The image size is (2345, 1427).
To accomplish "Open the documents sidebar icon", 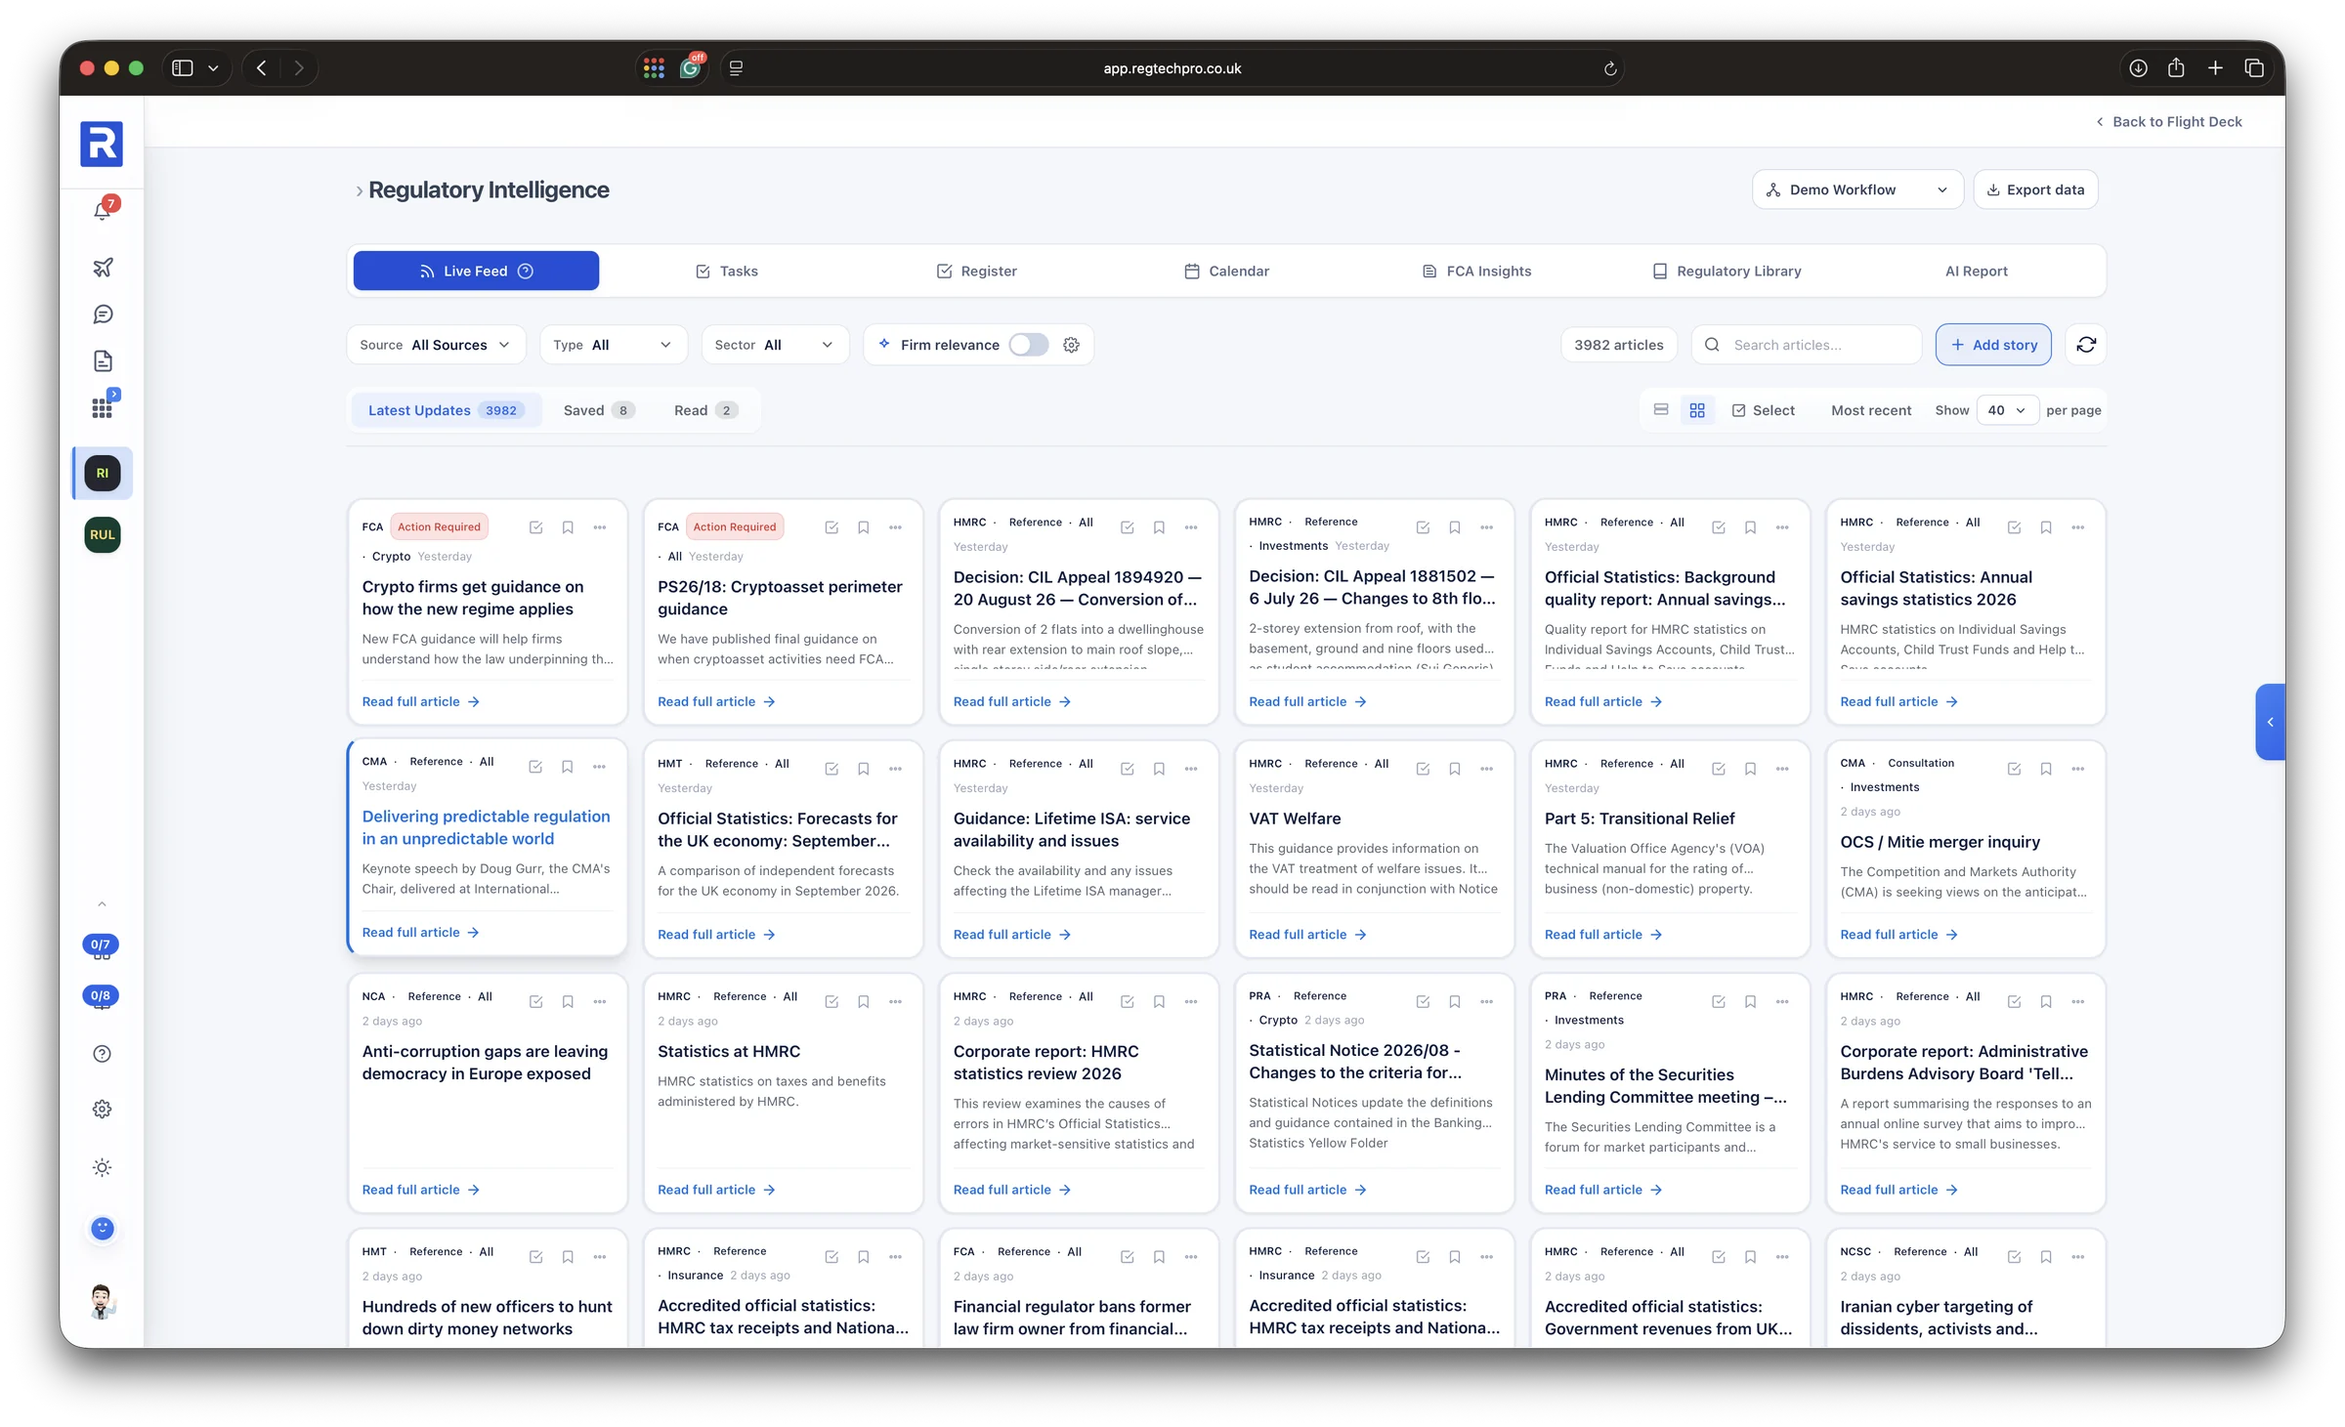I will (103, 361).
